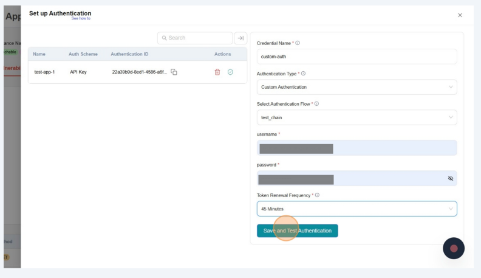Open the Token Renewal Frequency dropdown
This screenshot has width=481, height=278.
[356, 209]
